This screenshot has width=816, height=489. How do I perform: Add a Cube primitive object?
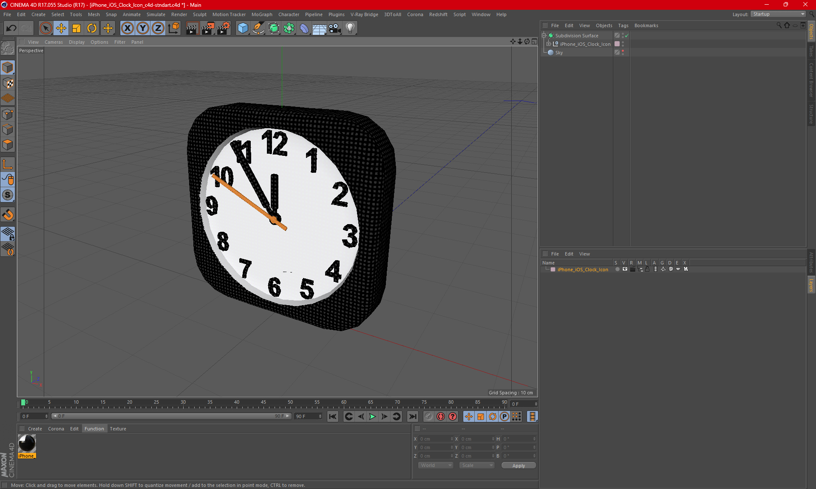click(x=243, y=28)
